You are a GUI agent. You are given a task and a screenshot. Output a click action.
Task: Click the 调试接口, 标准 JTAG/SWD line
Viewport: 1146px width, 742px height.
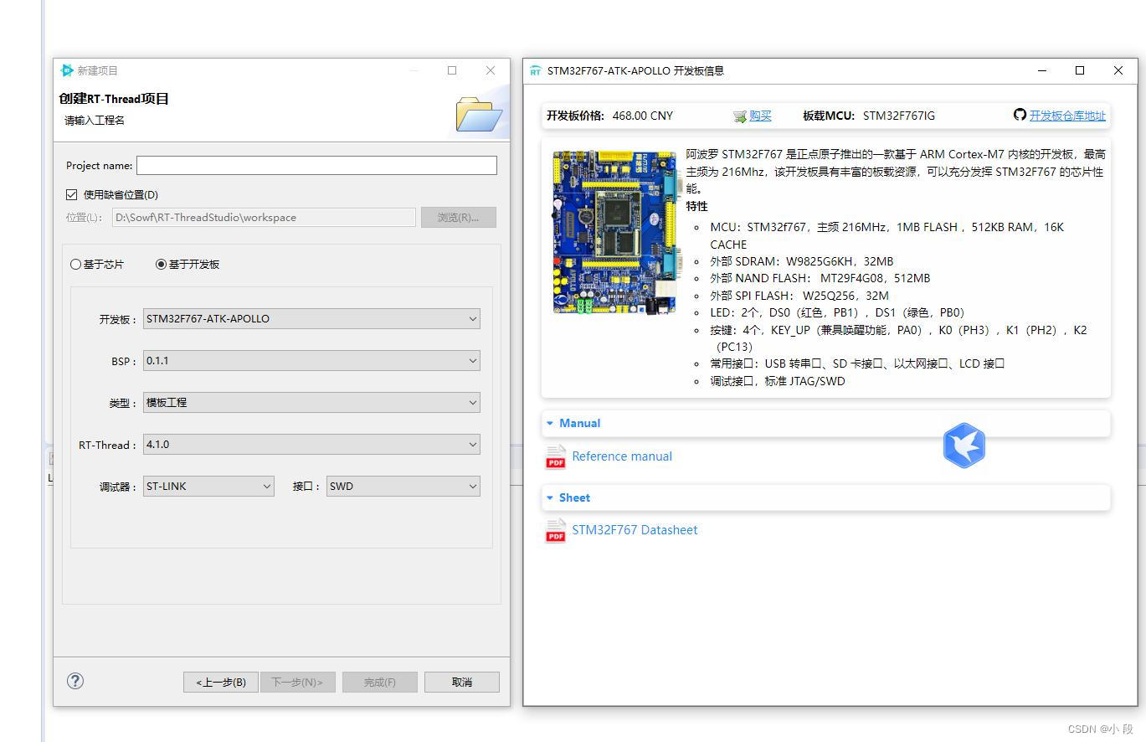click(778, 381)
